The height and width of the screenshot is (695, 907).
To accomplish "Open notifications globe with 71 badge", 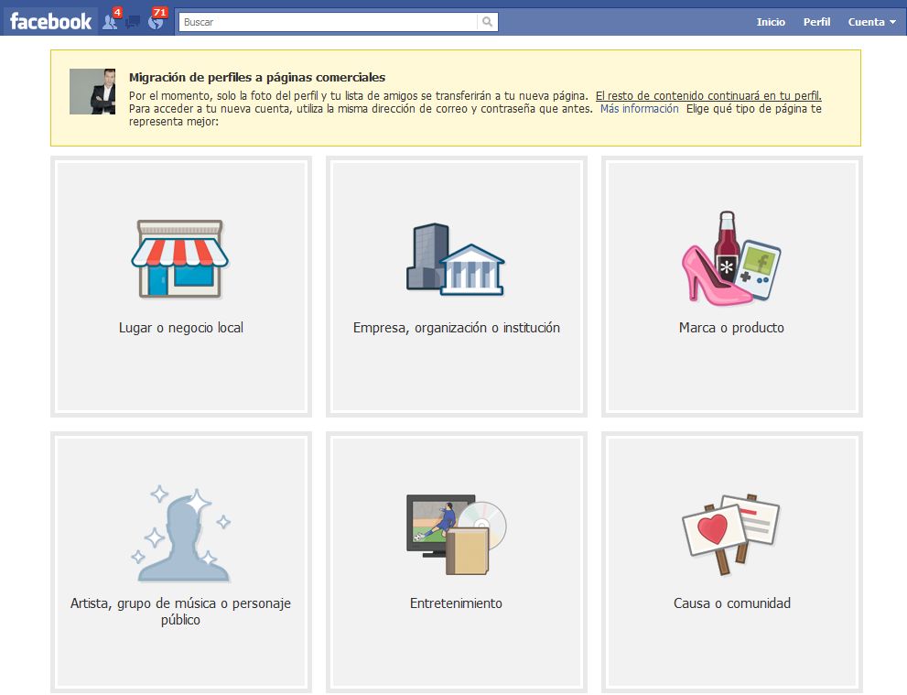I will [156, 22].
